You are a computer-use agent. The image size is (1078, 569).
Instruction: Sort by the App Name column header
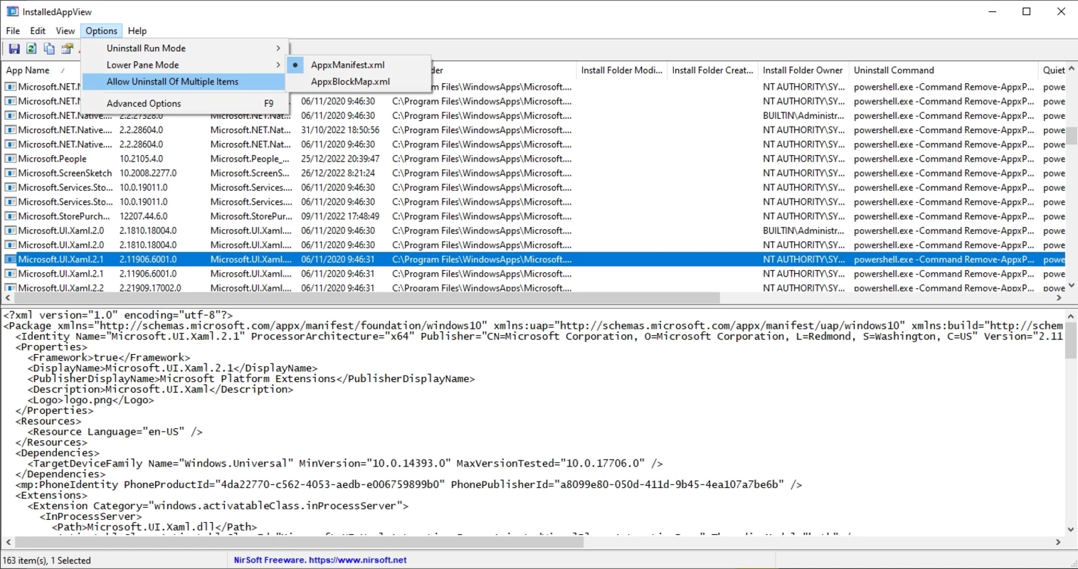(39, 70)
